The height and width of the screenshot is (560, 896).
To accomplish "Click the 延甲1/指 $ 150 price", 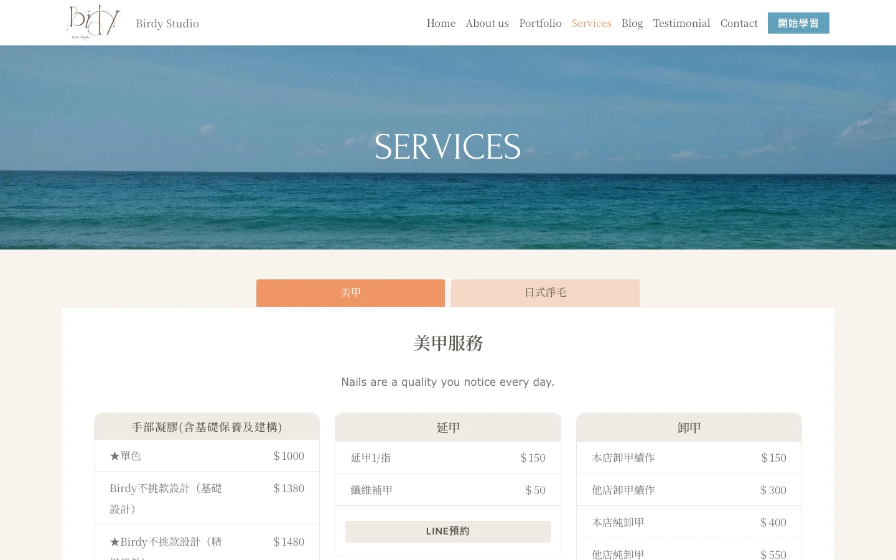I will (533, 458).
